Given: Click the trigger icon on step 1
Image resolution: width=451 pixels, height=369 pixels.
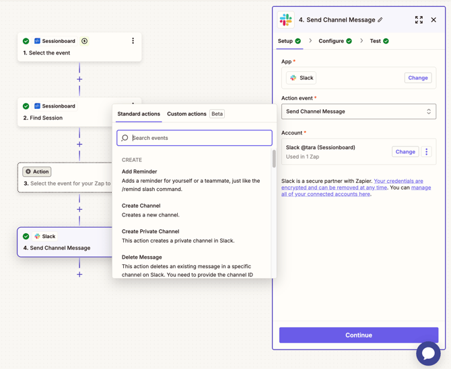Looking at the screenshot, I should pos(84,41).
